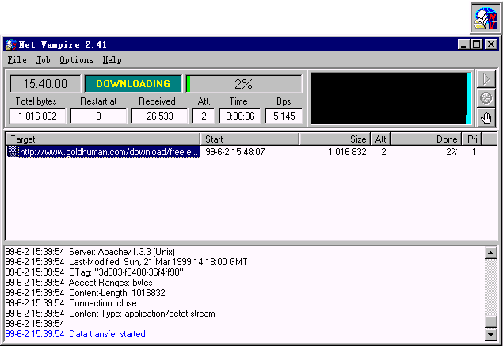
Task: Sort jobs by Target column header
Action: [x=103, y=139]
